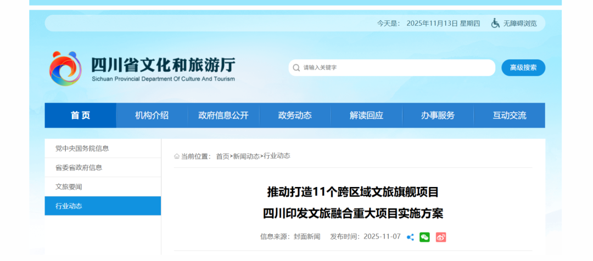This screenshot has height=261, width=593.
Task: Click the home icon beside 当前位置
Action: tap(177, 156)
